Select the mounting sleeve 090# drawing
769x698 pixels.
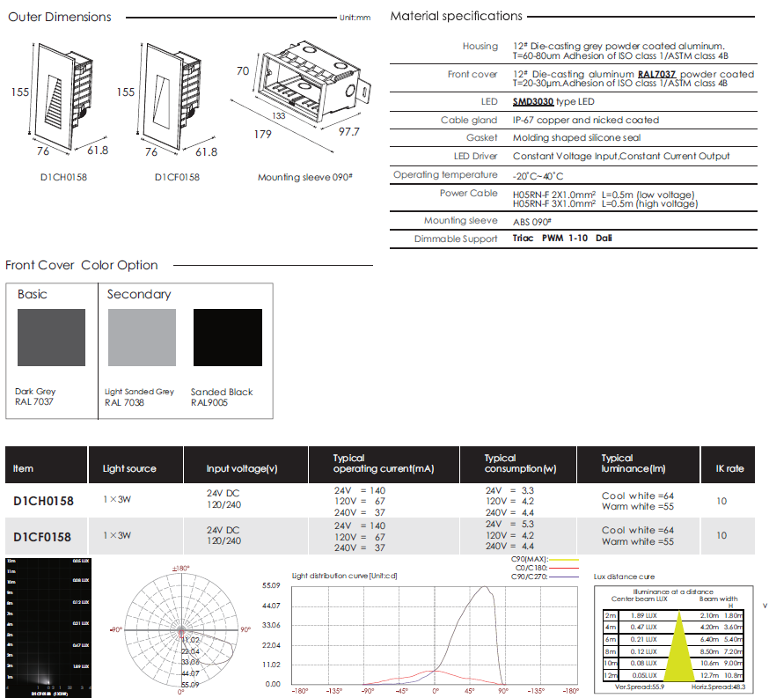(x=304, y=90)
